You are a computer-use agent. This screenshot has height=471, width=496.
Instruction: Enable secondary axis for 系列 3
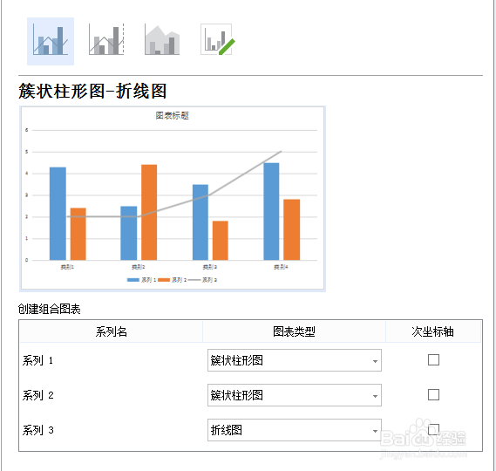tap(433, 429)
